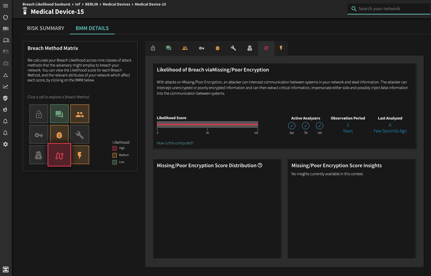Image resolution: width=431 pixels, height=276 pixels.
Task: Click the red Likelihood Score bar
Action: click(208, 124)
